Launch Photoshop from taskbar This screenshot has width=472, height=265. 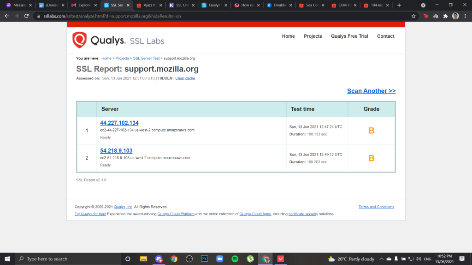(x=204, y=259)
